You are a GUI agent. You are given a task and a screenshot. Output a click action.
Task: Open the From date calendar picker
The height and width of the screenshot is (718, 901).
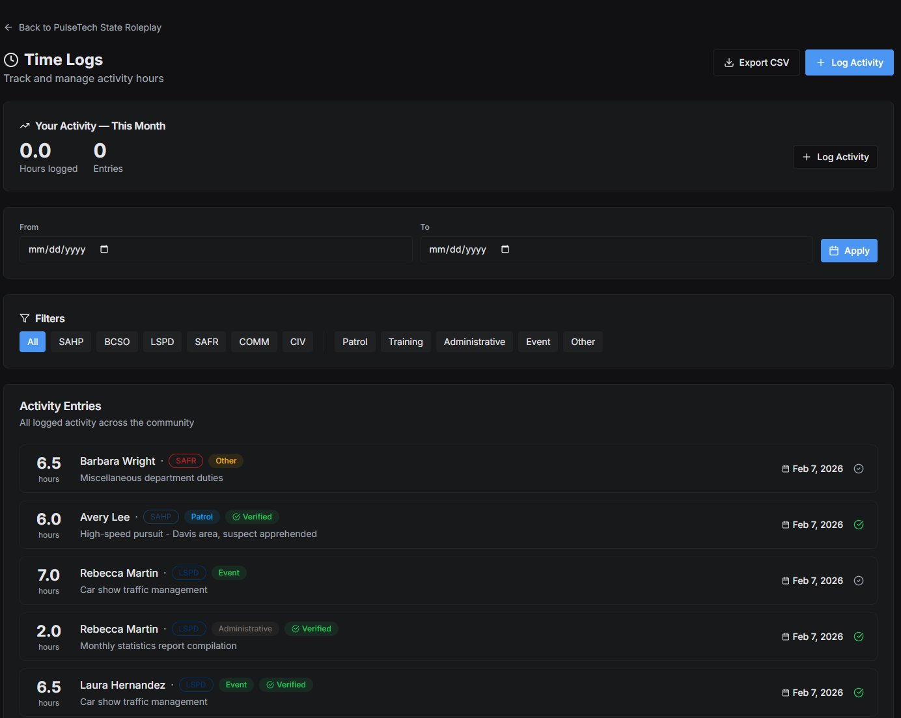(104, 249)
